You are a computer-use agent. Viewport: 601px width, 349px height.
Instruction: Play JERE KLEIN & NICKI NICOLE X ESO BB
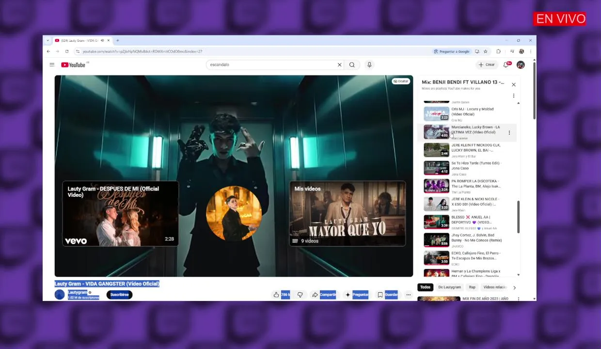point(467,204)
